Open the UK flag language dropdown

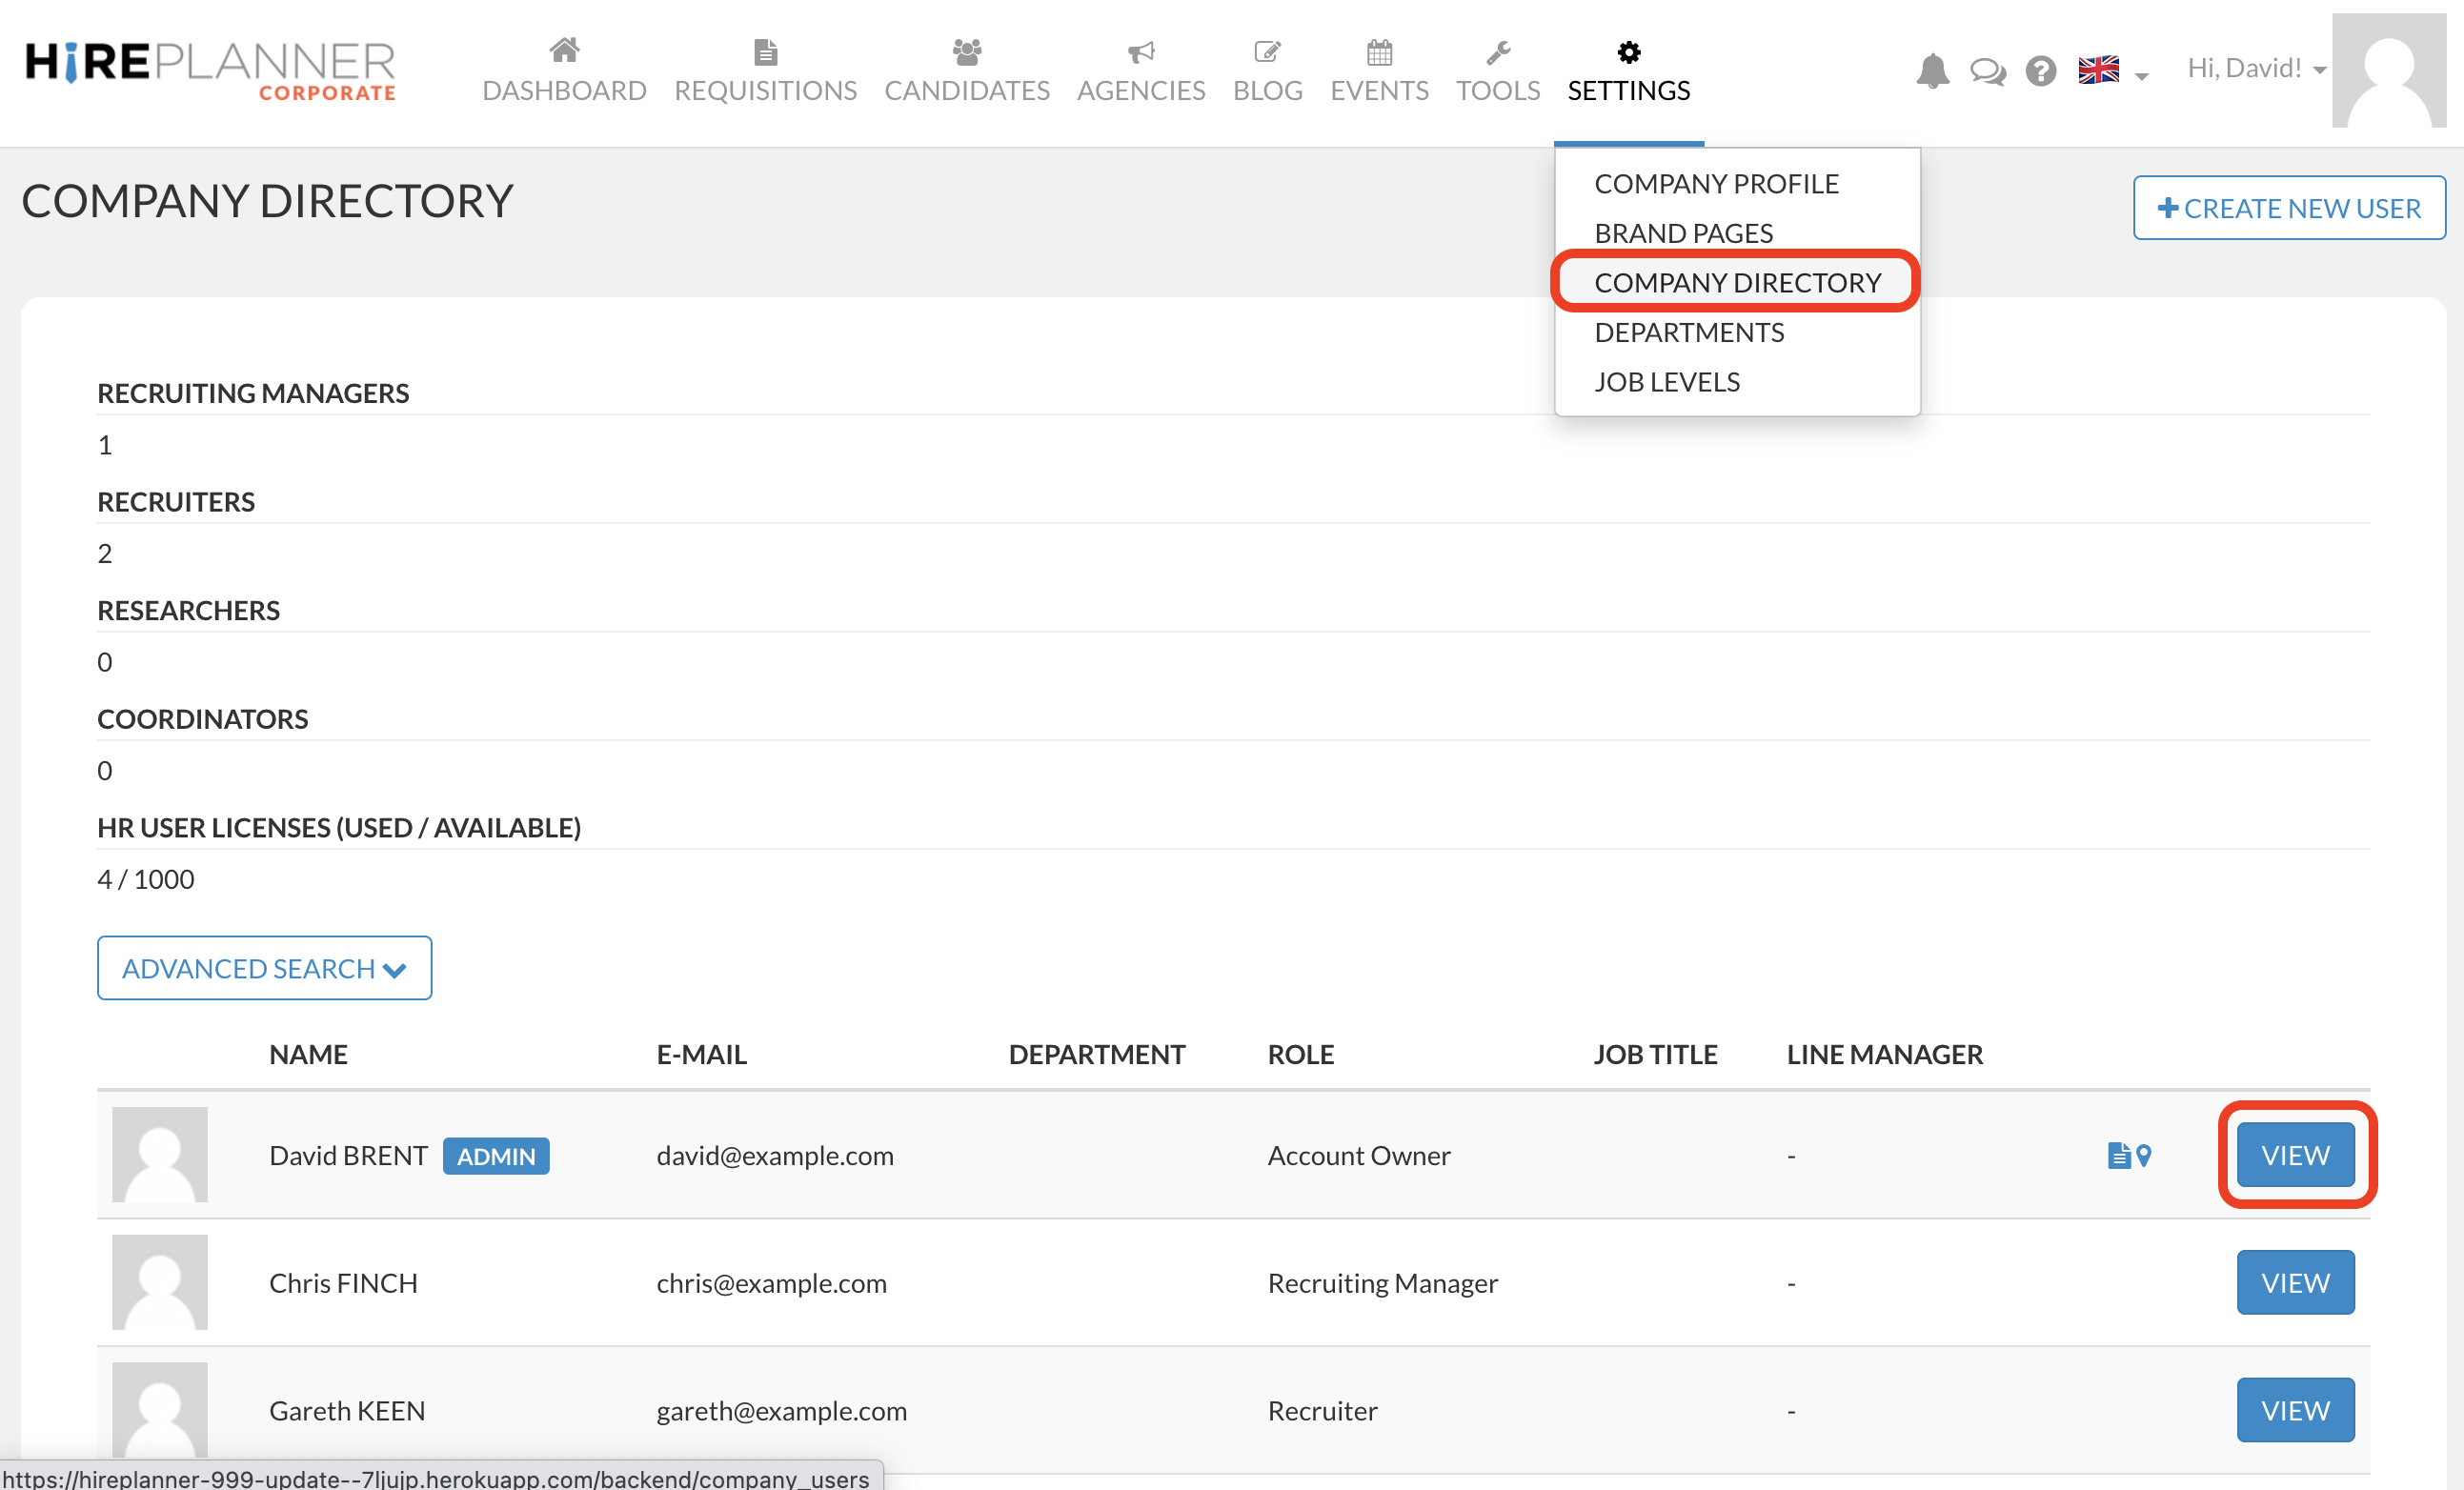click(2111, 71)
